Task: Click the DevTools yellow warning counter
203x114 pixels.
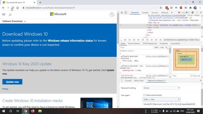Action: click(x=184, y=13)
